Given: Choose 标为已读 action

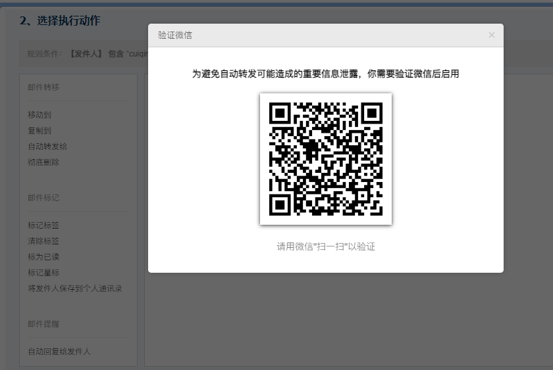Looking at the screenshot, I should tap(43, 257).
